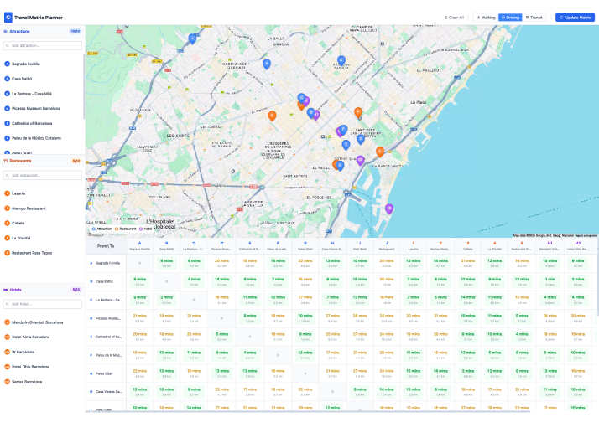Click the Restaurants fork-and-knife header icon
The height and width of the screenshot is (422, 599).
(6, 161)
